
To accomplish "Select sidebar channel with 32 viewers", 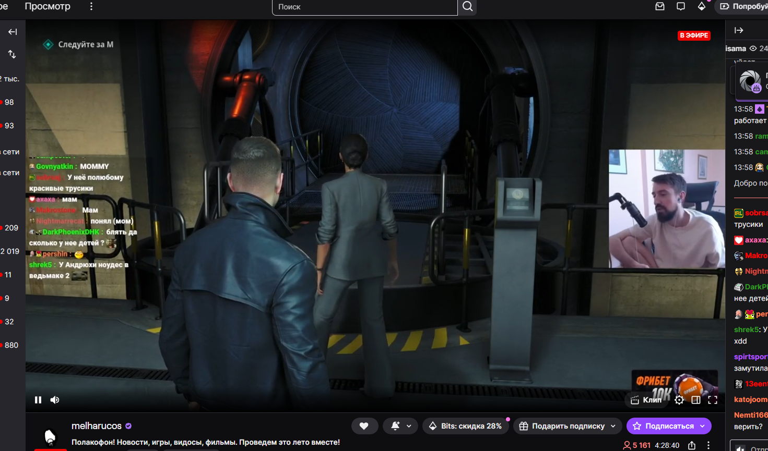I will [7, 322].
